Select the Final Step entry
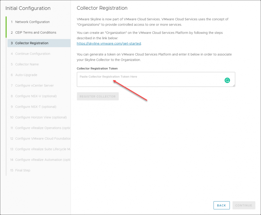Image resolution: width=261 pixels, height=215 pixels. 22,170
